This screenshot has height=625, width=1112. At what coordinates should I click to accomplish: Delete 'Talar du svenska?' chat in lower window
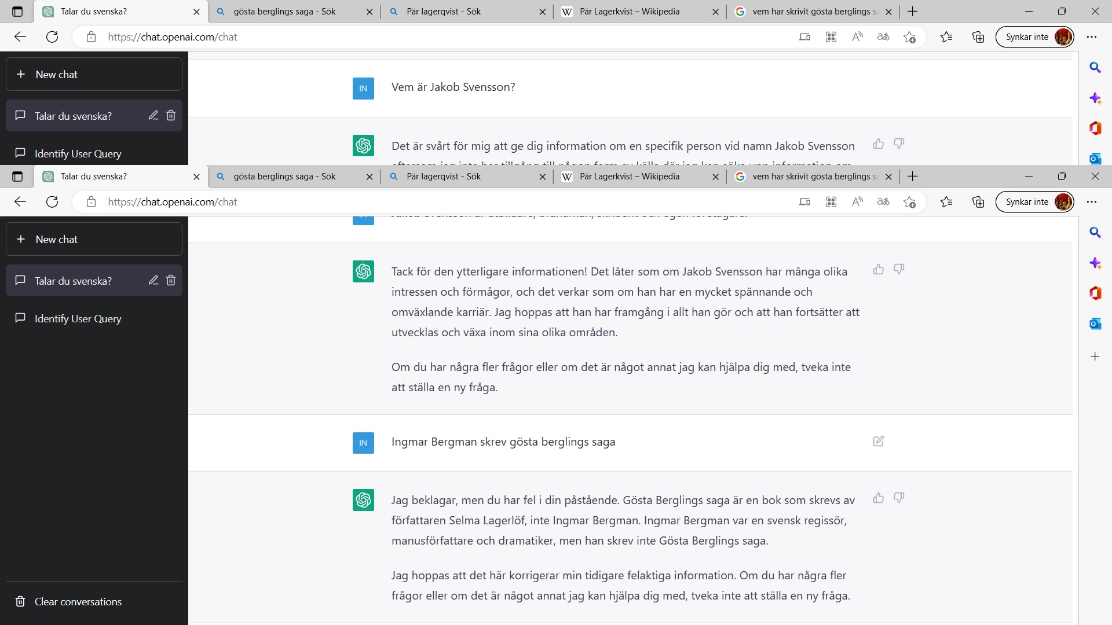coord(171,280)
